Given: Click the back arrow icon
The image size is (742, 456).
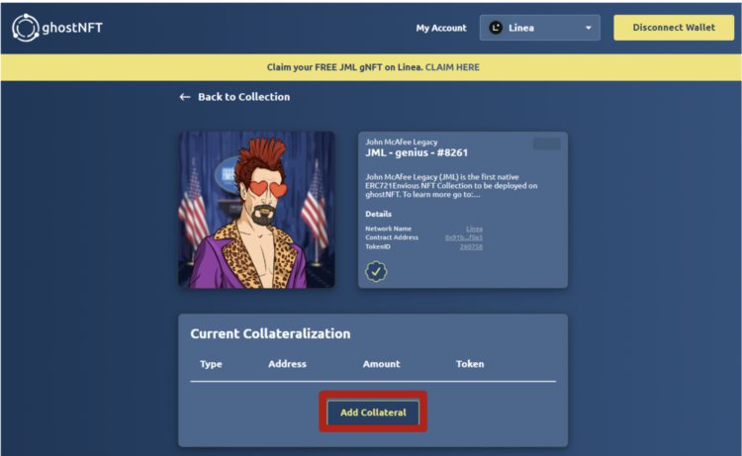Looking at the screenshot, I should 184,97.
